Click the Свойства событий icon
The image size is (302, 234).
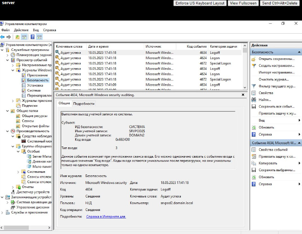coord(254,150)
